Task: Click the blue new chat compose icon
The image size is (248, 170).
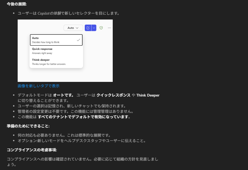Action: 88,28
